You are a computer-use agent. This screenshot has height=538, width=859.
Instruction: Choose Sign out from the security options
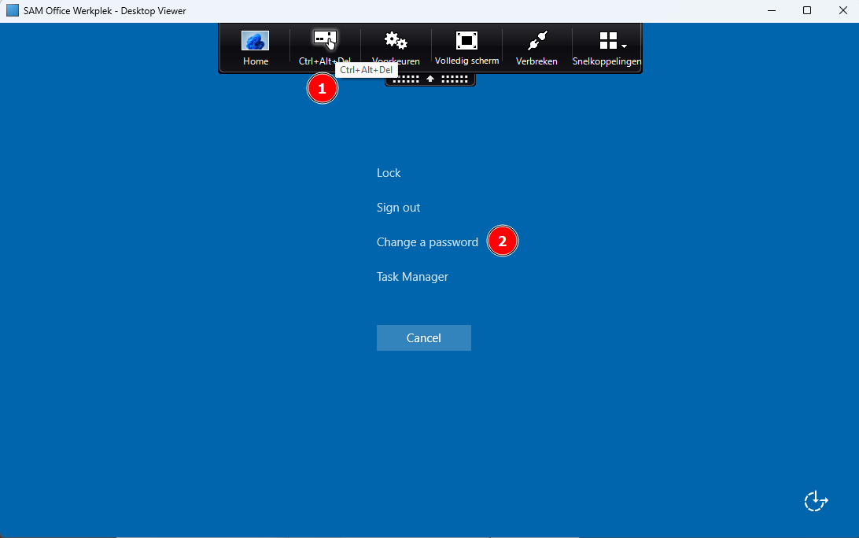coord(398,208)
